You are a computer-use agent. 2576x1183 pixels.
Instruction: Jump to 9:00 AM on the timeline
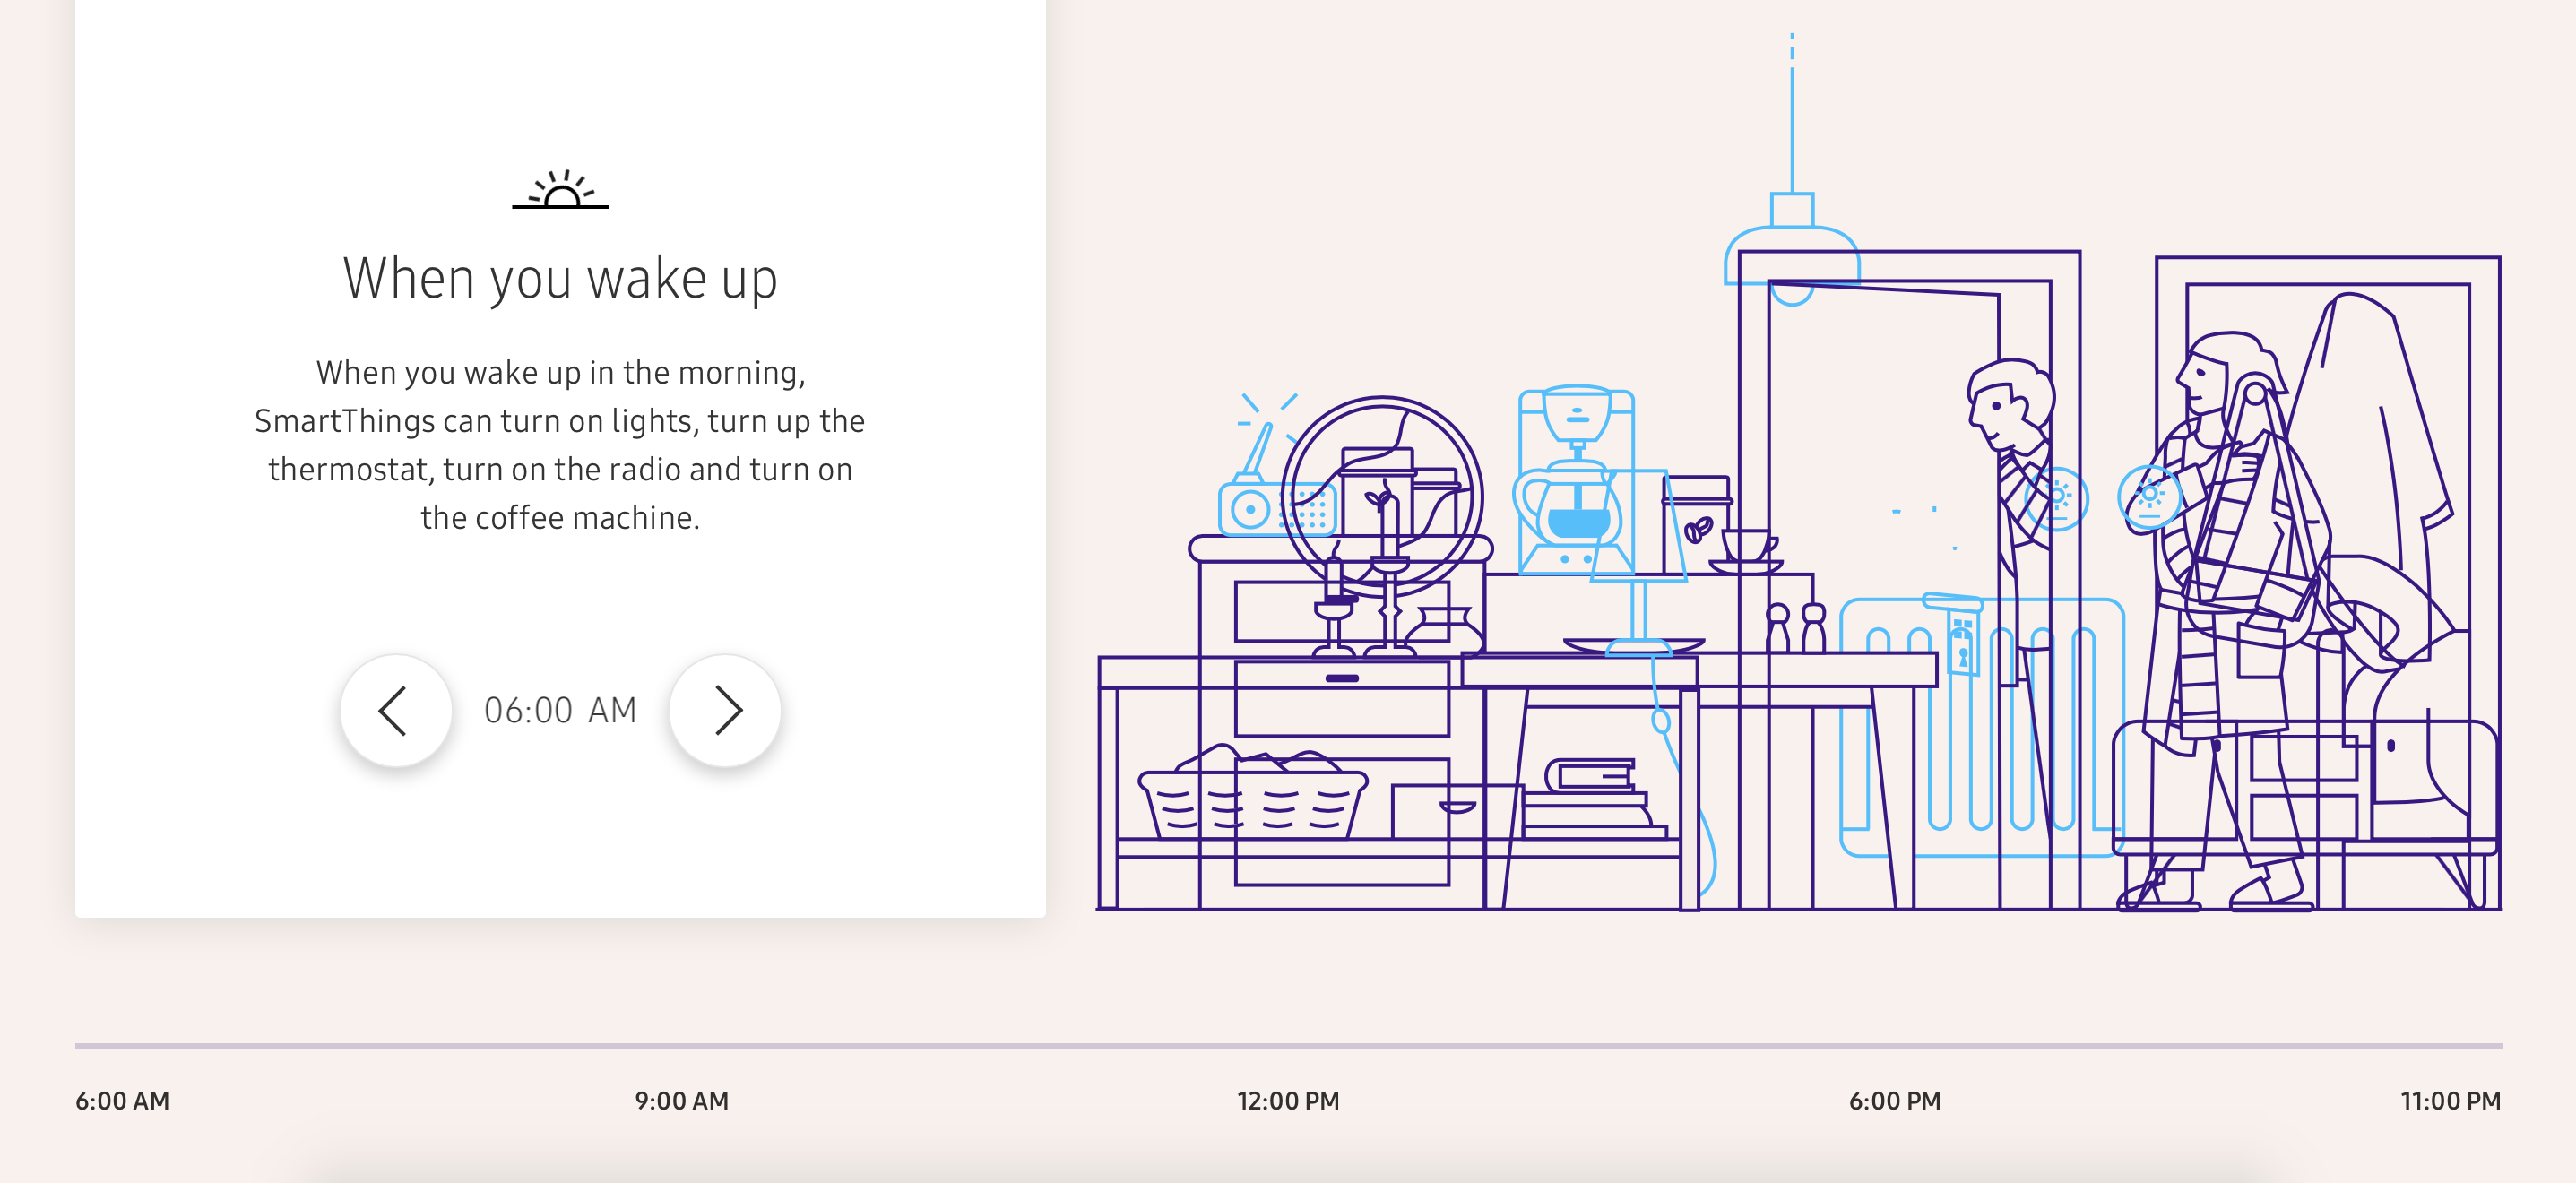tap(681, 1101)
